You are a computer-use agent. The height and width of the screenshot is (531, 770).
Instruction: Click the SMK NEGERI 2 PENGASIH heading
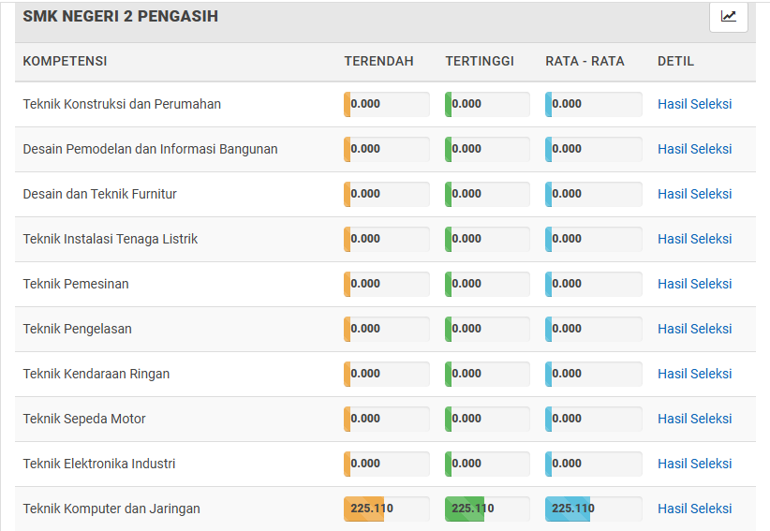click(121, 16)
